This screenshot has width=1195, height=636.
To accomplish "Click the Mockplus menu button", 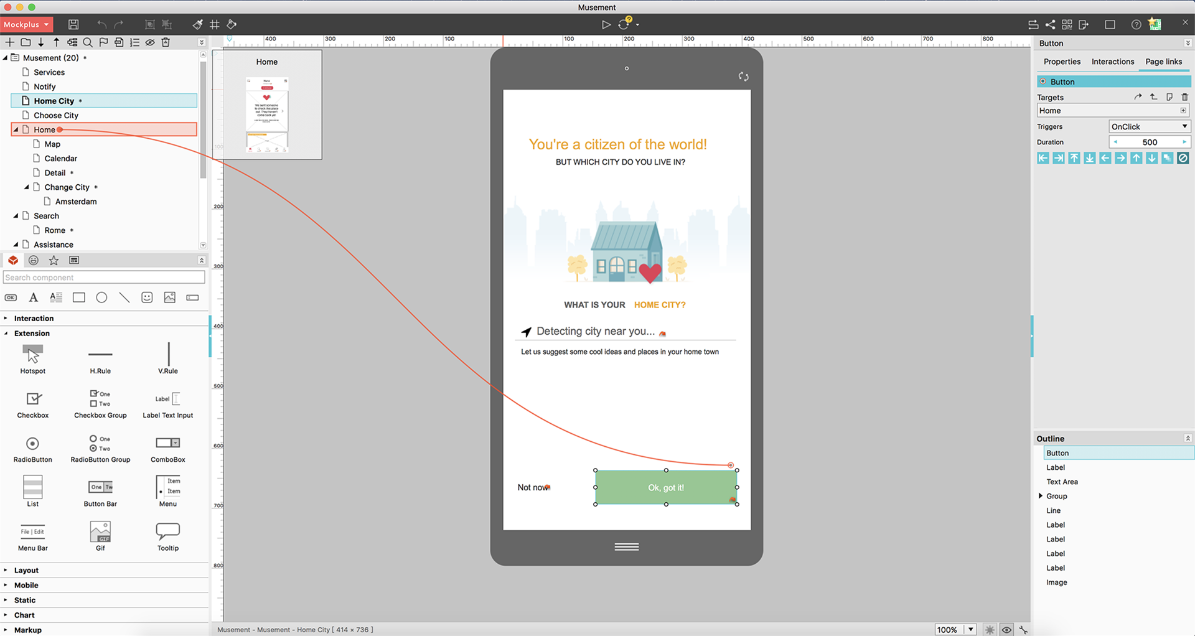I will pyautogui.click(x=27, y=24).
